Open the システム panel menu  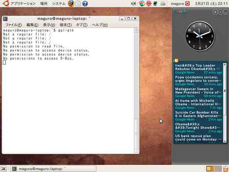(59, 4)
